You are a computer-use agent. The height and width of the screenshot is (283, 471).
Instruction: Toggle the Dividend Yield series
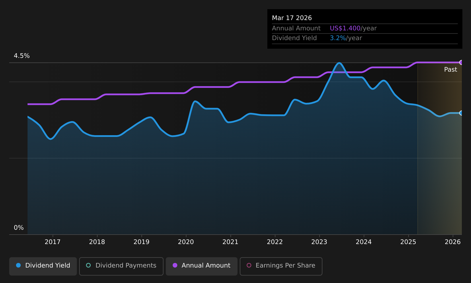[x=43, y=266]
